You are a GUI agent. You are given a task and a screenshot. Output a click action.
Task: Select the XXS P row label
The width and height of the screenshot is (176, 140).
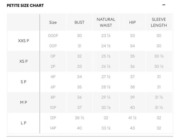tap(23, 41)
